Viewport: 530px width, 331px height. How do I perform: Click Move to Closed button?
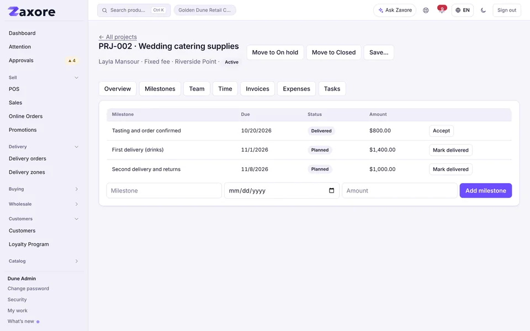(x=333, y=52)
